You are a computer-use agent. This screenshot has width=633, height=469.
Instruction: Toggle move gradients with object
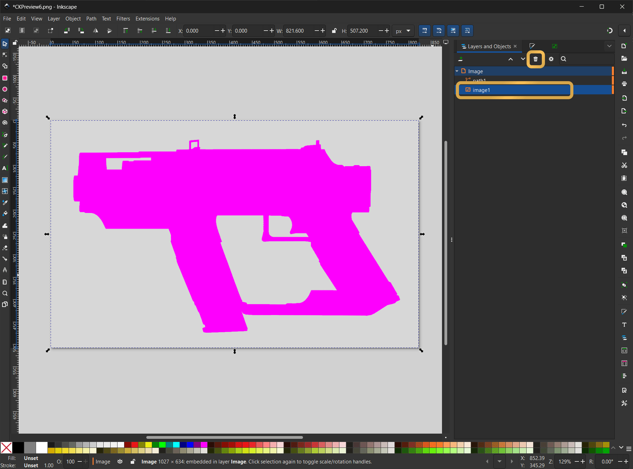pos(453,31)
